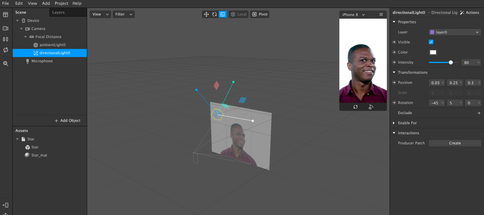Click the patch arrow next to Visible
This screenshot has width=484, height=215.
[394, 42]
